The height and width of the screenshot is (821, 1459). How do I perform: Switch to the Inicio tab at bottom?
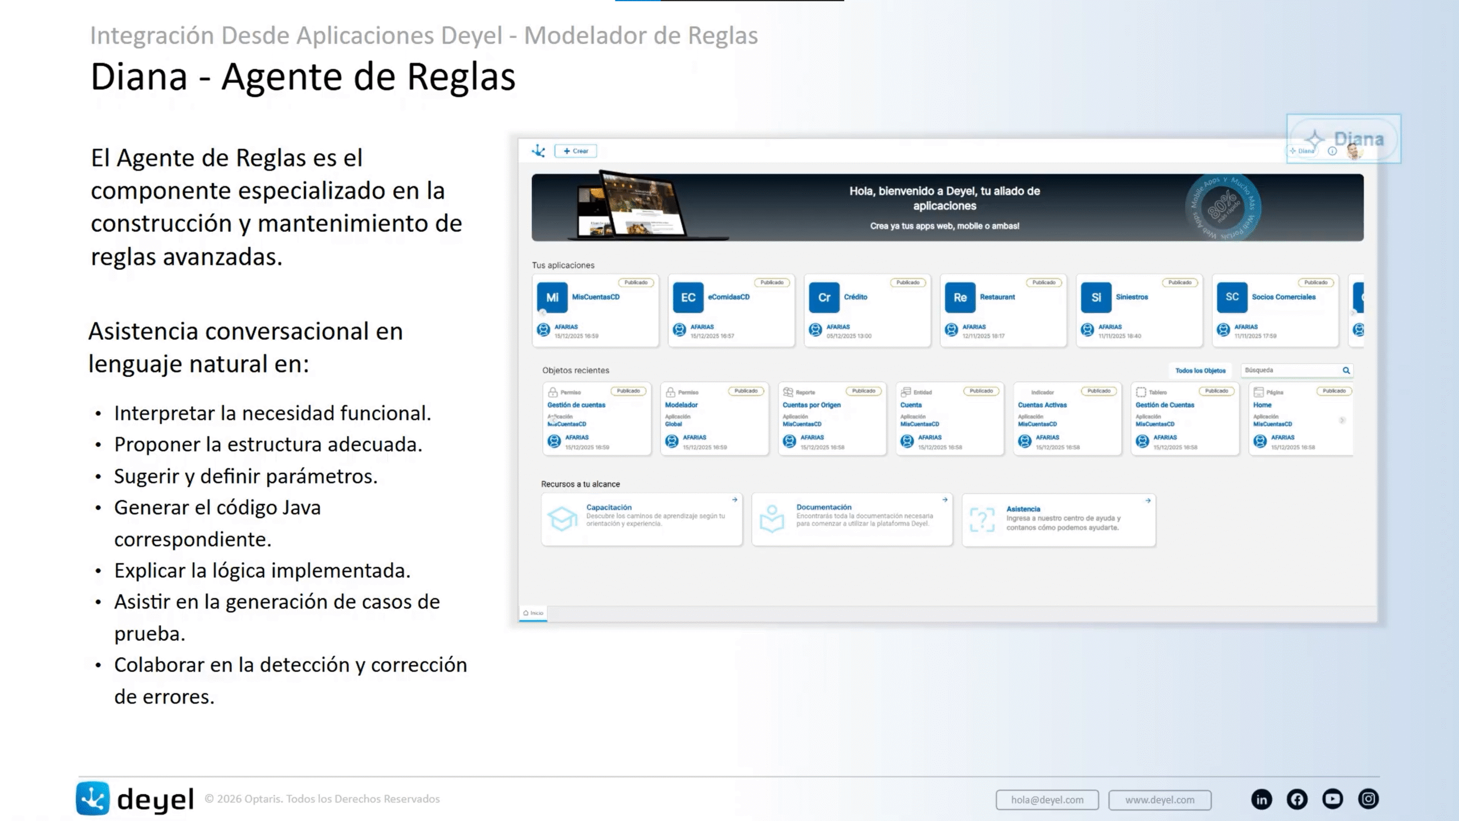pos(533,613)
